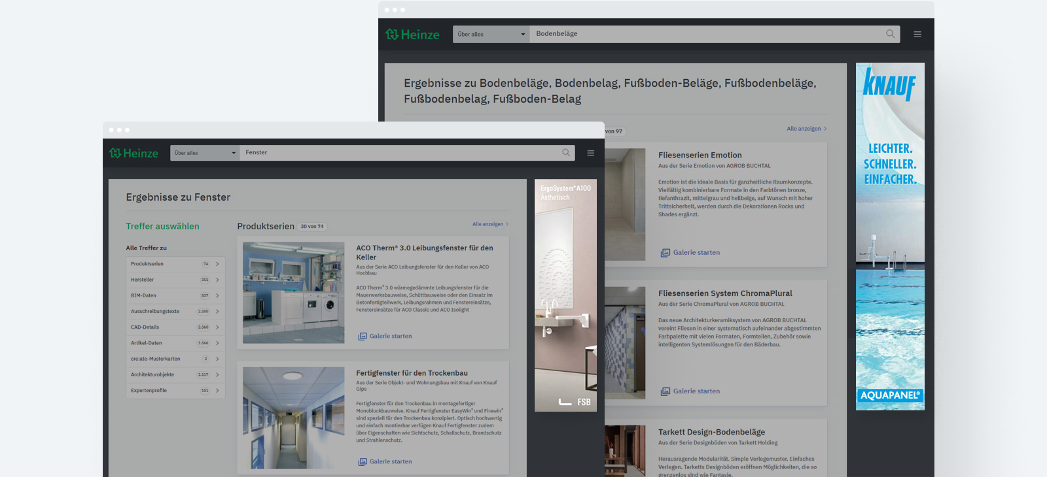Click the ACO Therm basement laundry thumbnail
Viewport: 1047px width, 477px height.
293,293
